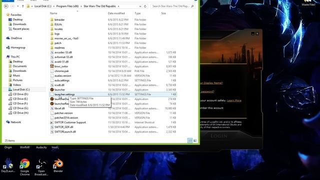Viewport: 320px width, 180px height.
Task: Select the launcher application icon
Action: click(x=52, y=90)
